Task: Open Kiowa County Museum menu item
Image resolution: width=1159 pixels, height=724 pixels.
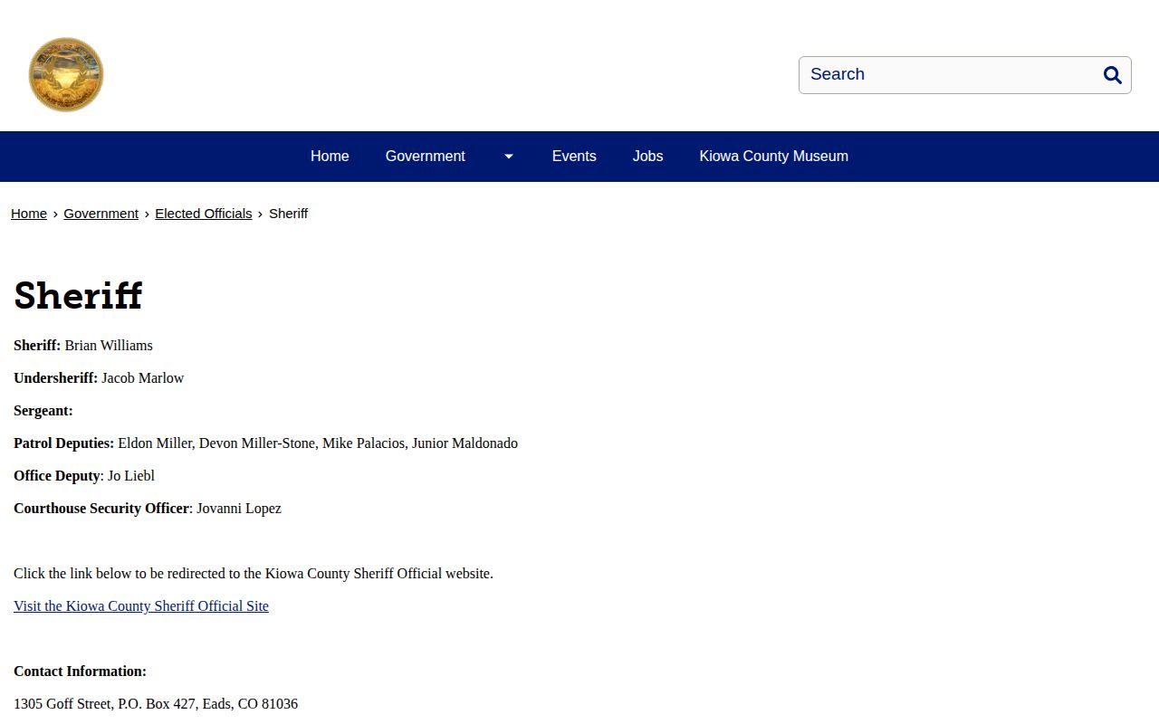Action: click(774, 157)
